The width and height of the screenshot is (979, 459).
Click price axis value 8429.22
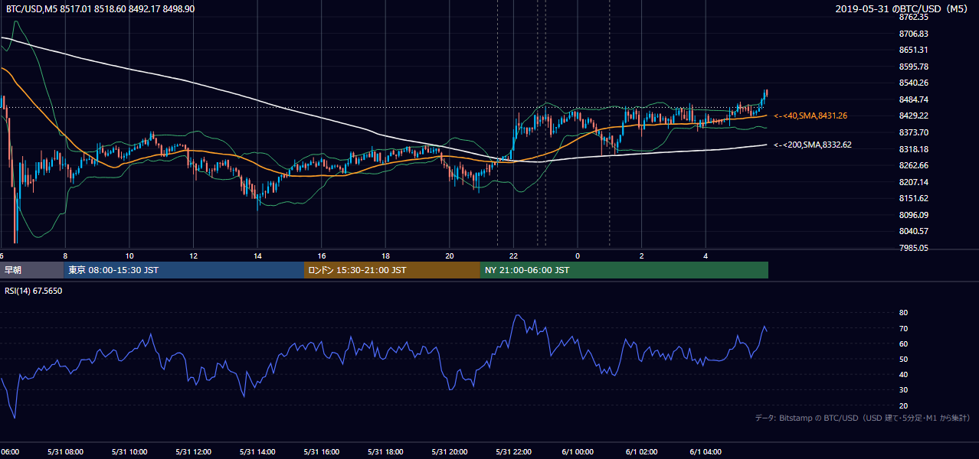(914, 116)
